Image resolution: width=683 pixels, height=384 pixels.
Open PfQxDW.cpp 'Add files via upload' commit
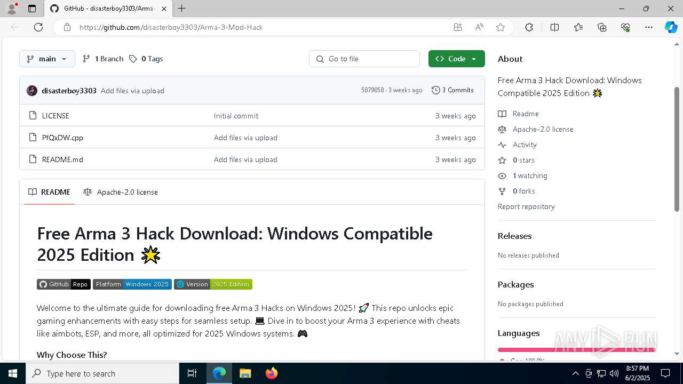coord(245,138)
